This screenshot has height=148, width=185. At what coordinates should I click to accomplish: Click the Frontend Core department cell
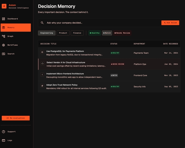[x=140, y=75]
